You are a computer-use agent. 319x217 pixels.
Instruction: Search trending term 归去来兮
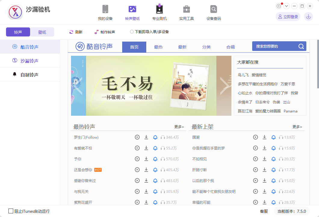coord(262,102)
